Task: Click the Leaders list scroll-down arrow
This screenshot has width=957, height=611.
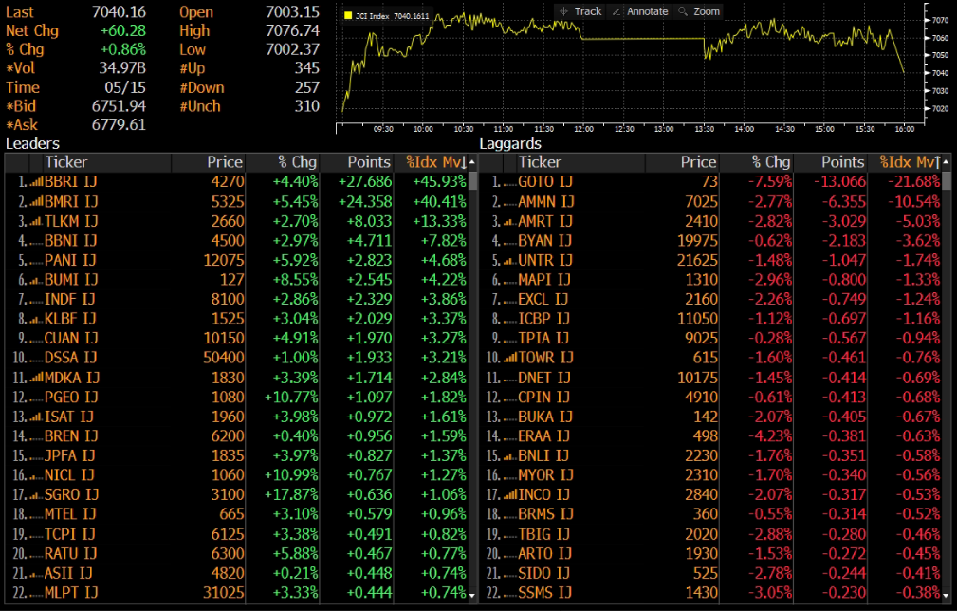Action: pyautogui.click(x=472, y=594)
